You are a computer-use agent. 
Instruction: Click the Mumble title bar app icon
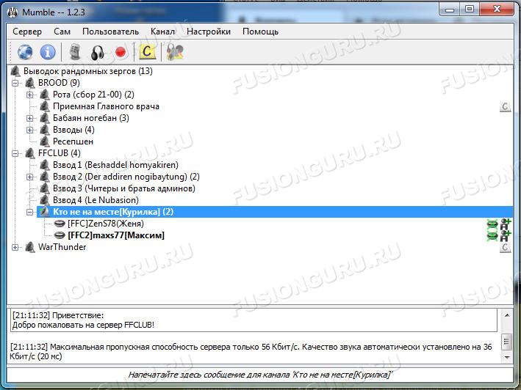coord(12,12)
